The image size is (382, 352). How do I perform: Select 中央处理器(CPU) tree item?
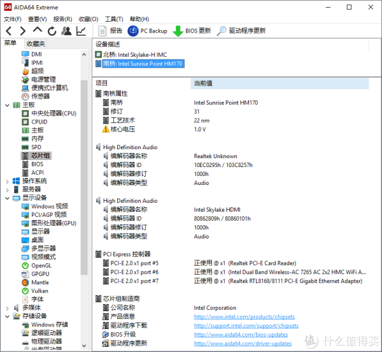(49, 114)
